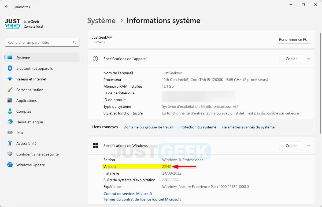Select the Jeux category
This screenshot has width=322, height=207.
pyautogui.click(x=42, y=133)
